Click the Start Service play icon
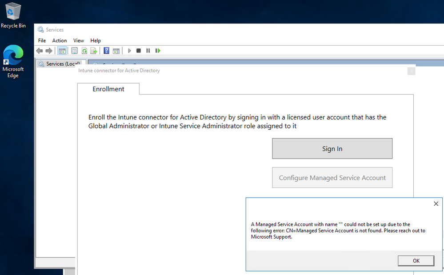The height and width of the screenshot is (275, 444). (x=129, y=51)
